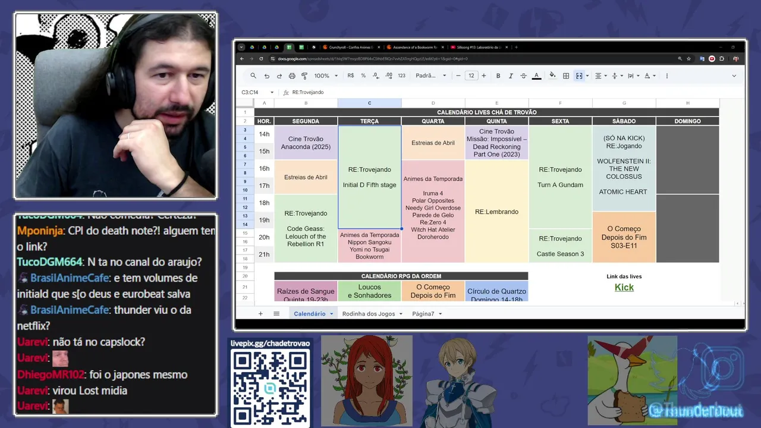Screen dimensions: 761x428
Task: Open horizontal align menu
Action: [x=600, y=75]
